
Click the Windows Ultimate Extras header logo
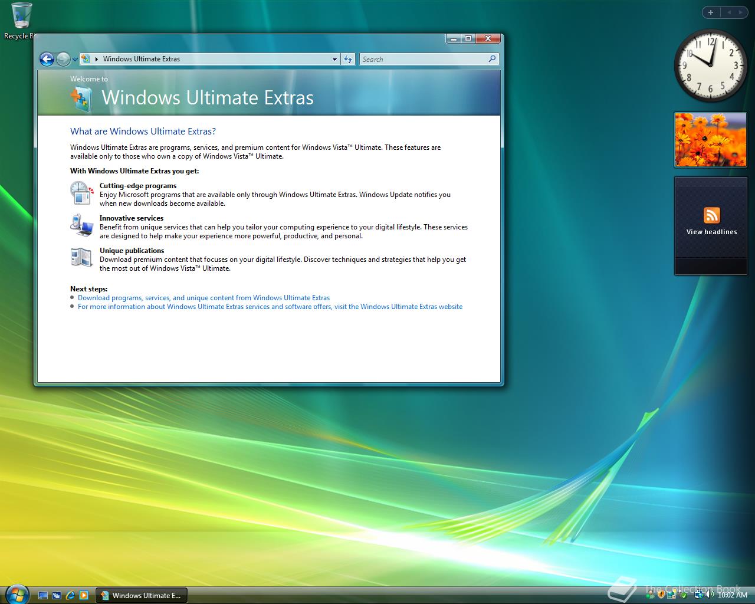pyautogui.click(x=80, y=99)
